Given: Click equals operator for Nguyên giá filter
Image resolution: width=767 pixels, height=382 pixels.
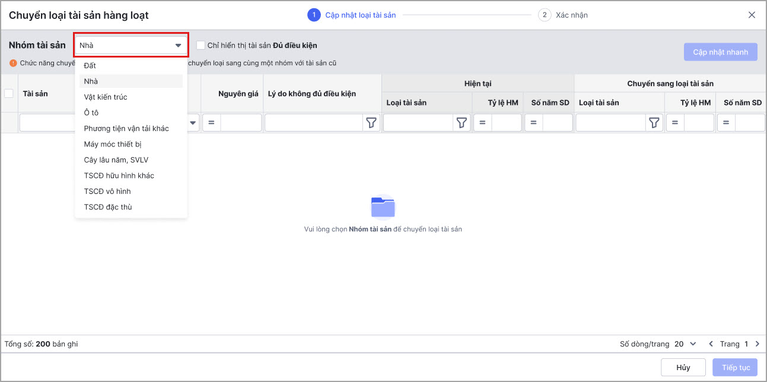Looking at the screenshot, I should (x=211, y=123).
